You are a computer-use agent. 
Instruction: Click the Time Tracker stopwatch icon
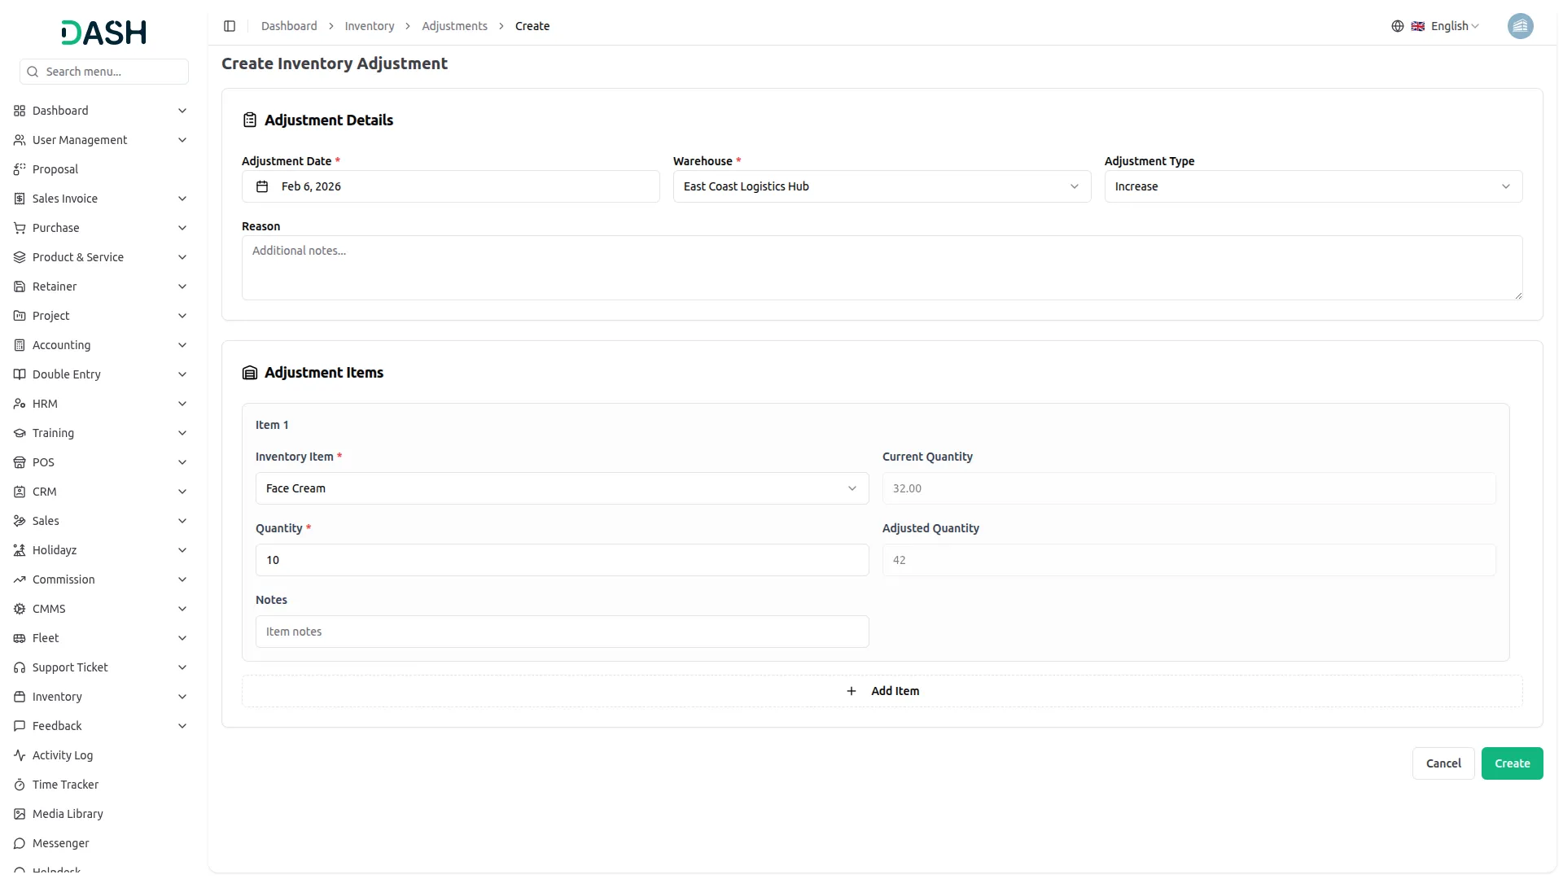click(20, 785)
